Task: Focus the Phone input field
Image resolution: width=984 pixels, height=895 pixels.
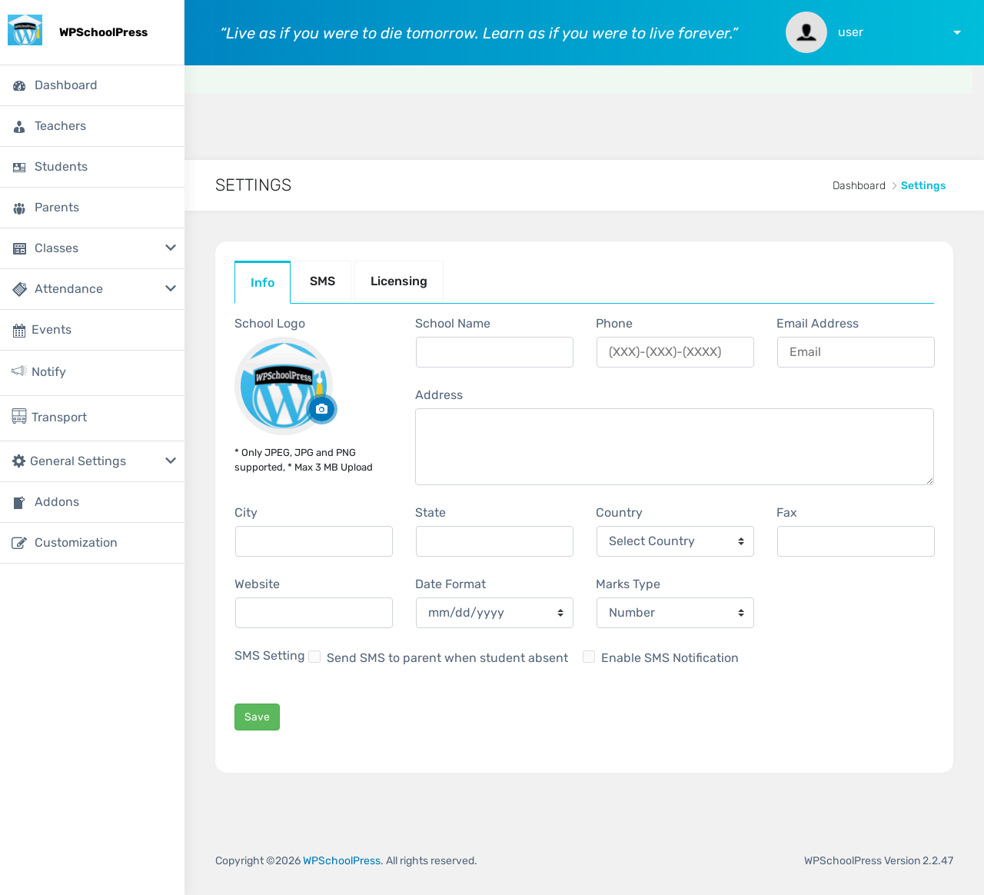Action: point(675,352)
